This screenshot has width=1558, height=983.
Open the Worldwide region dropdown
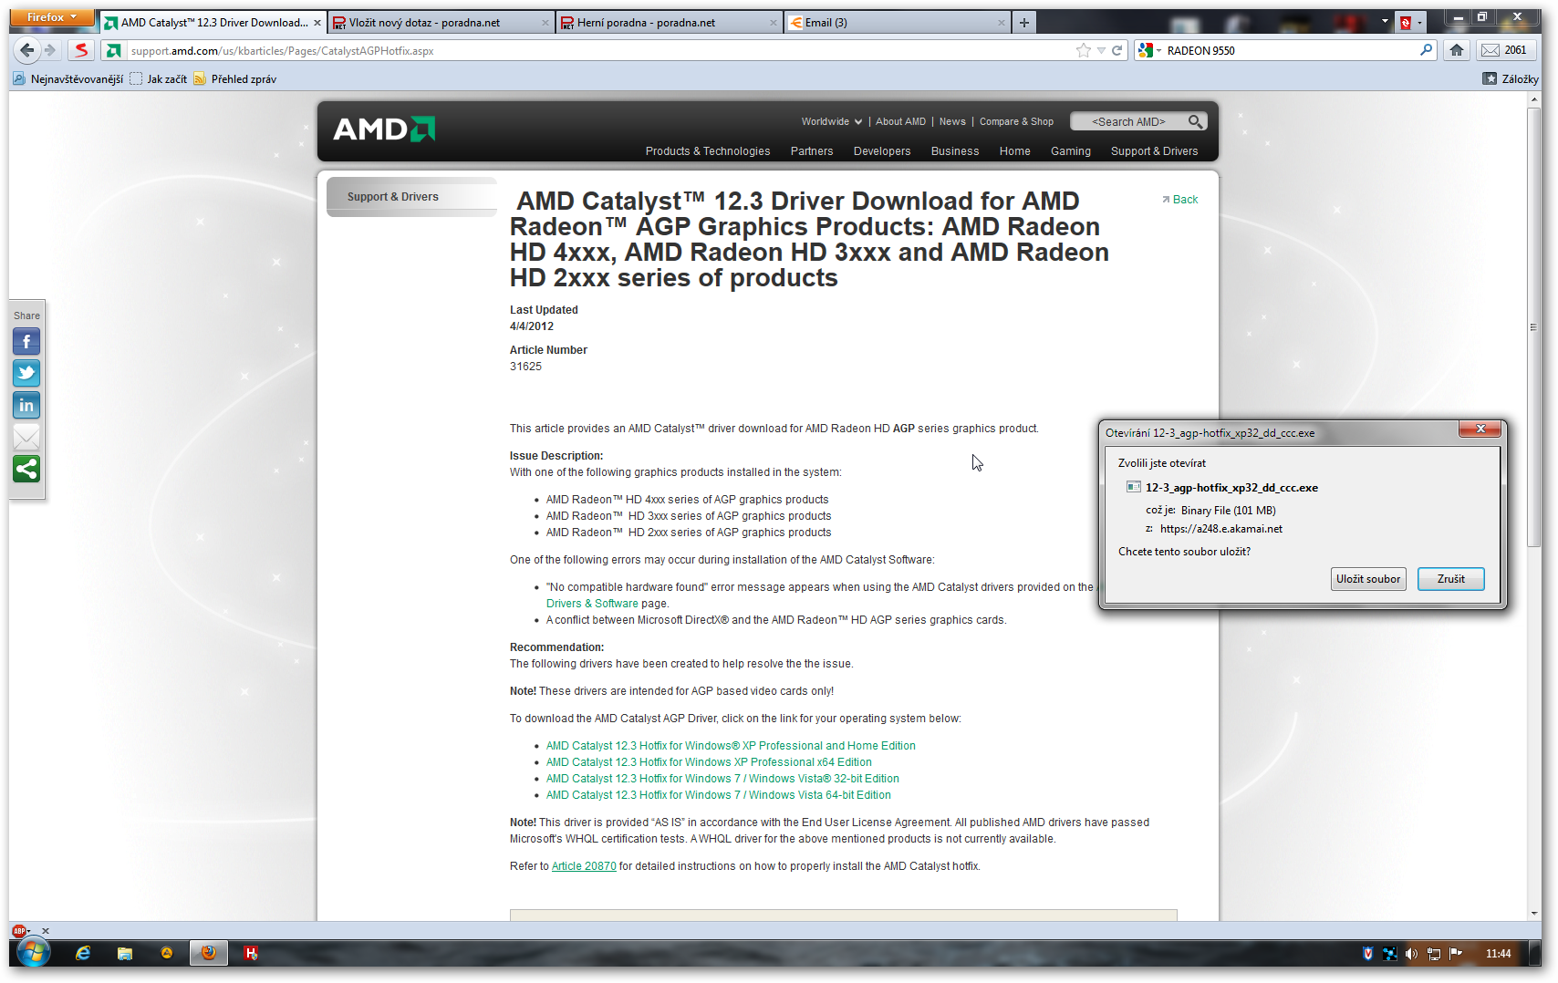click(x=831, y=121)
